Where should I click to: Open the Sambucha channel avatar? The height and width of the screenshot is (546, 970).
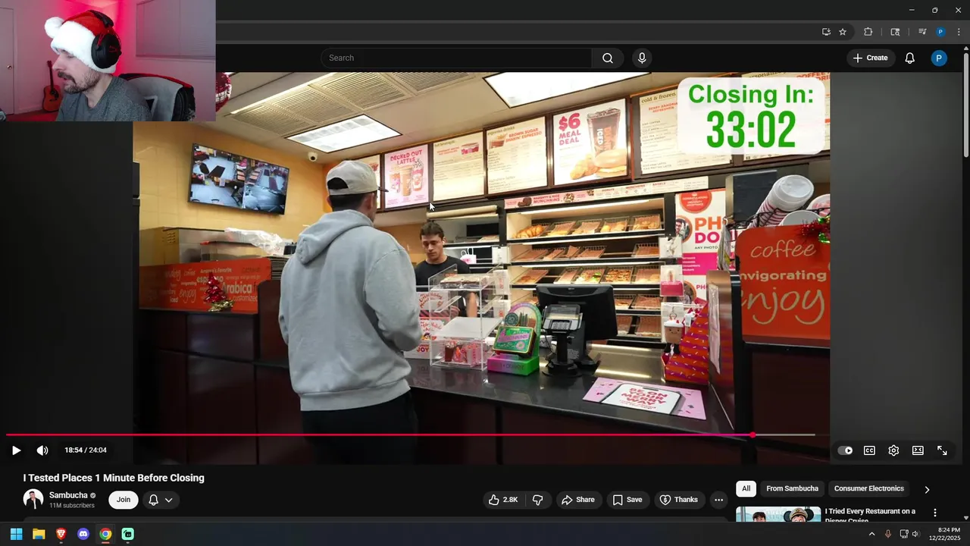tap(33, 499)
